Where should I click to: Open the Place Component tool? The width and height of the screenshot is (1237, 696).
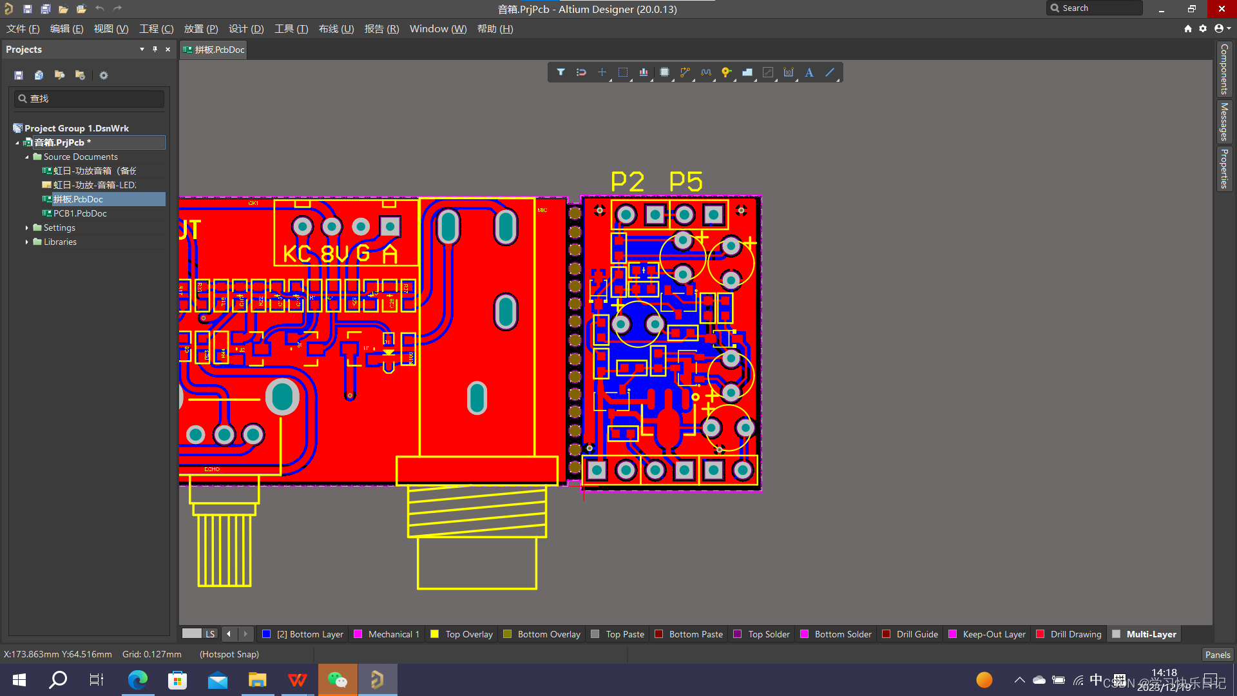pyautogui.click(x=664, y=72)
